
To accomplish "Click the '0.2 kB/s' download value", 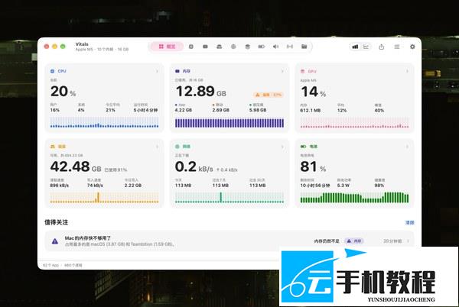I will (x=194, y=166).
